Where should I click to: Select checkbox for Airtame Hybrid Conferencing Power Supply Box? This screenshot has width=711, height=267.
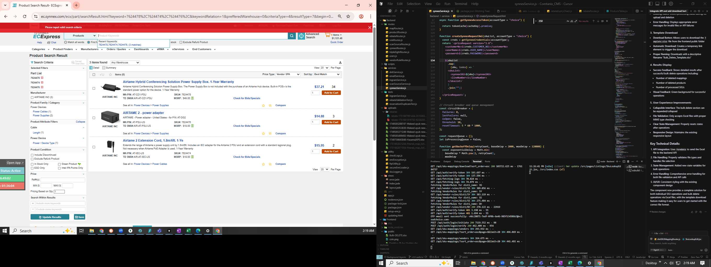(94, 88)
